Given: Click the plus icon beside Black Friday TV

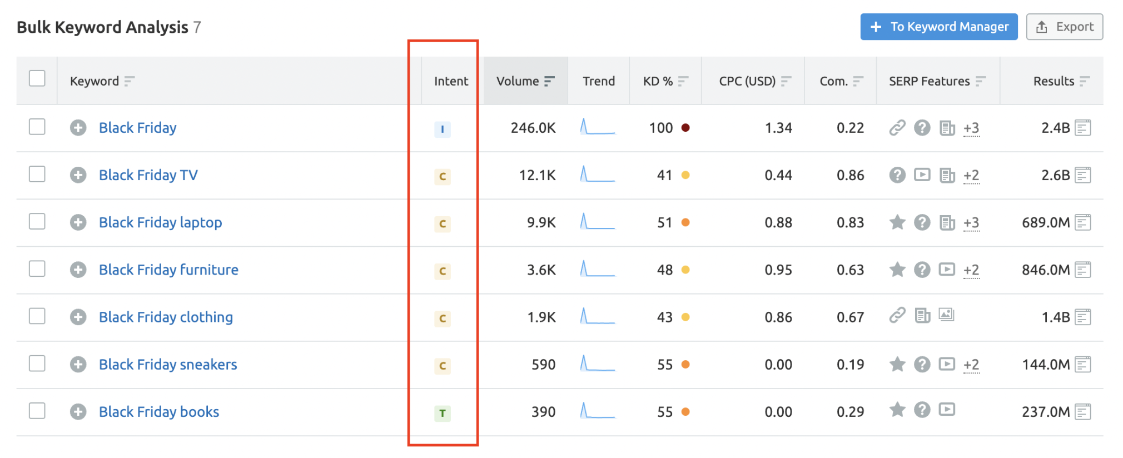Looking at the screenshot, I should 78,175.
